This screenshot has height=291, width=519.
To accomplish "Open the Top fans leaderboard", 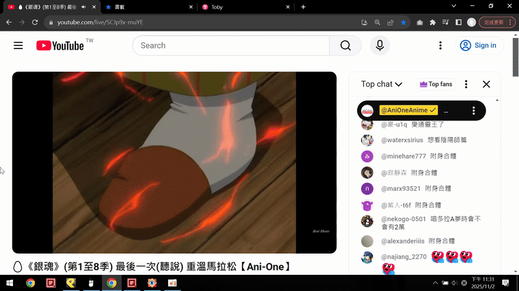I will (437, 84).
